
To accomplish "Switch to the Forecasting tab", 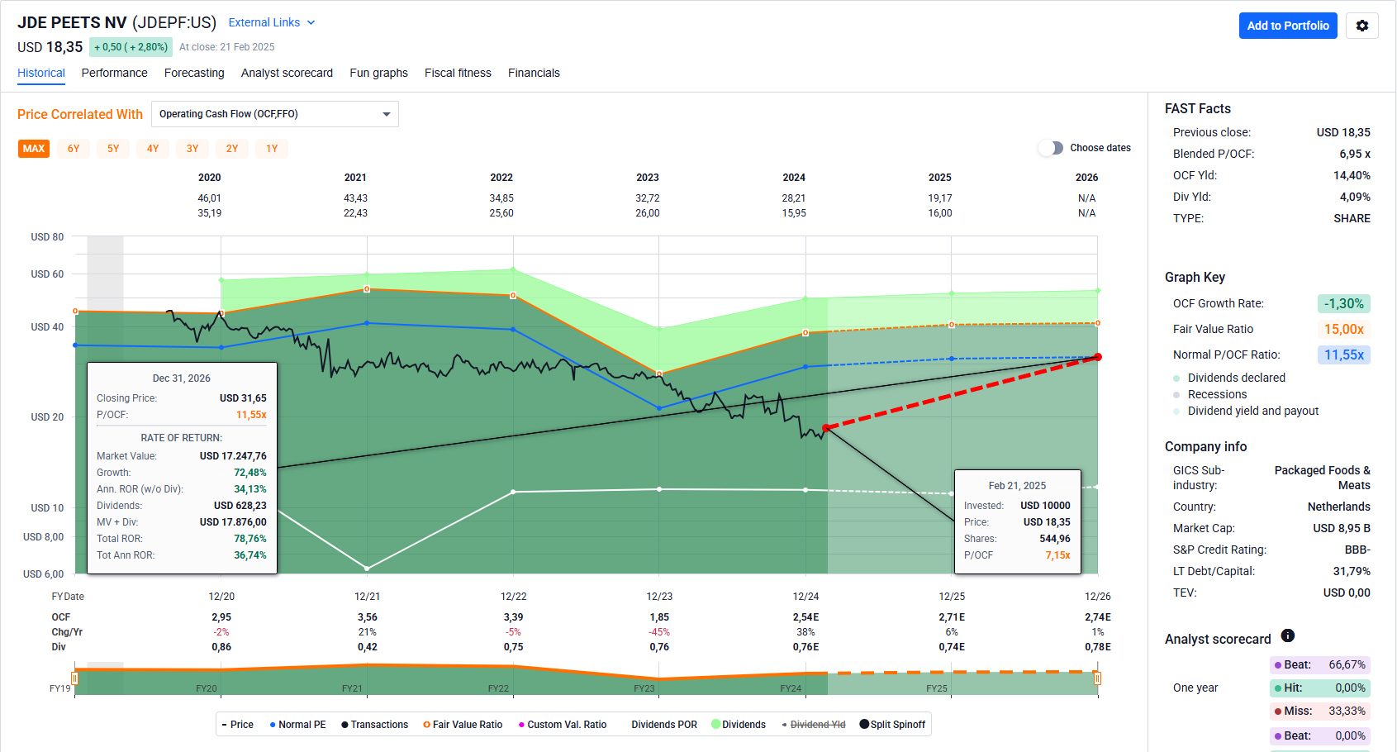I will click(x=194, y=73).
